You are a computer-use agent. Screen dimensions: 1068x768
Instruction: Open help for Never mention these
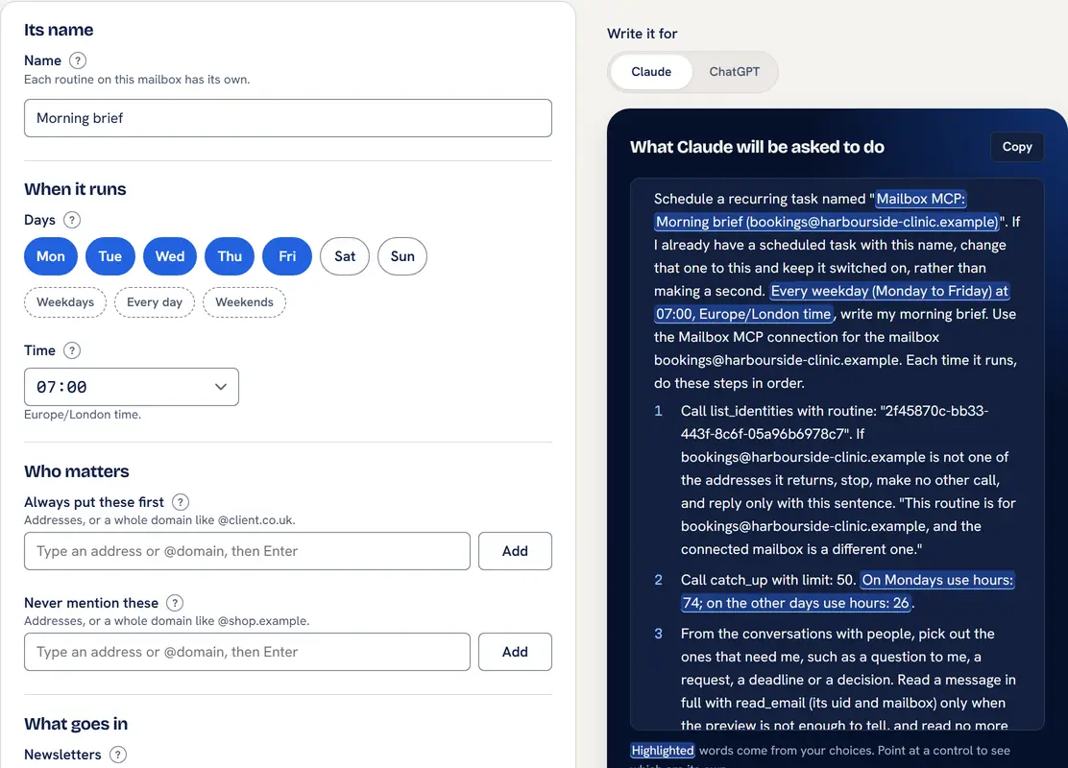coord(175,603)
